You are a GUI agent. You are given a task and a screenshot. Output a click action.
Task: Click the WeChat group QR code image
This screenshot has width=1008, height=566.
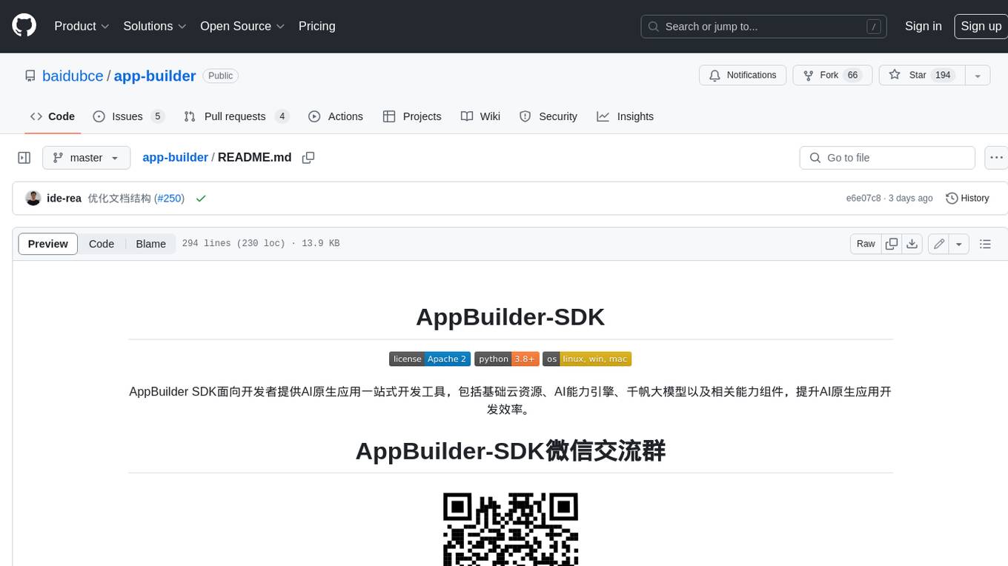click(x=511, y=529)
